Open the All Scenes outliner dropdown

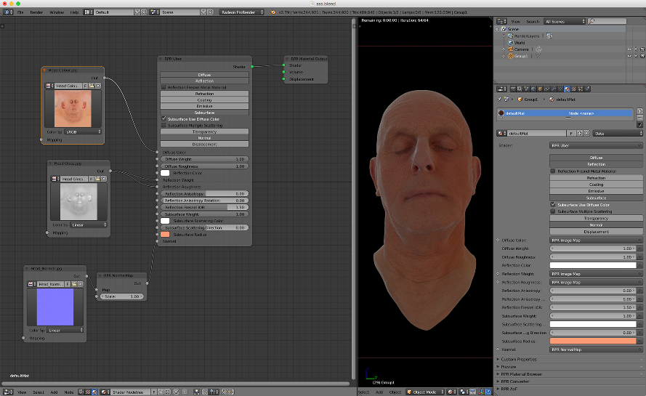coord(565,21)
